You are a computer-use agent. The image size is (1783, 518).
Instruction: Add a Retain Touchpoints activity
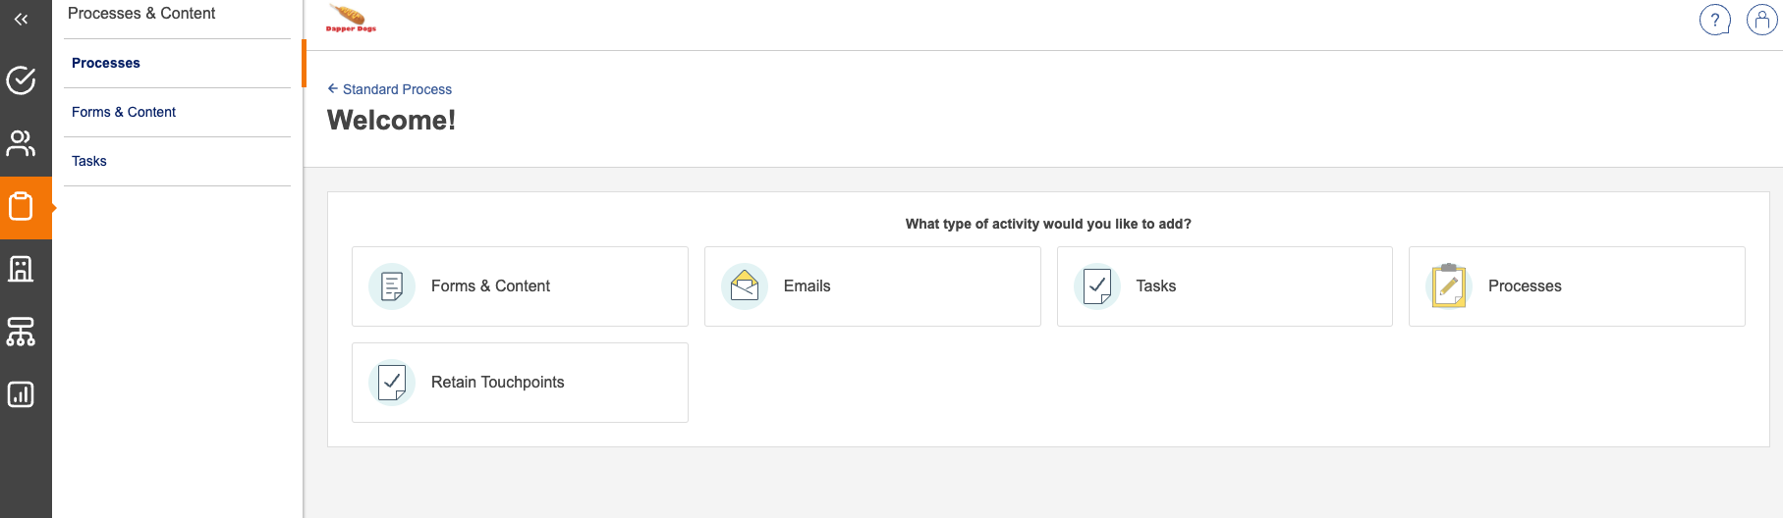tap(520, 383)
